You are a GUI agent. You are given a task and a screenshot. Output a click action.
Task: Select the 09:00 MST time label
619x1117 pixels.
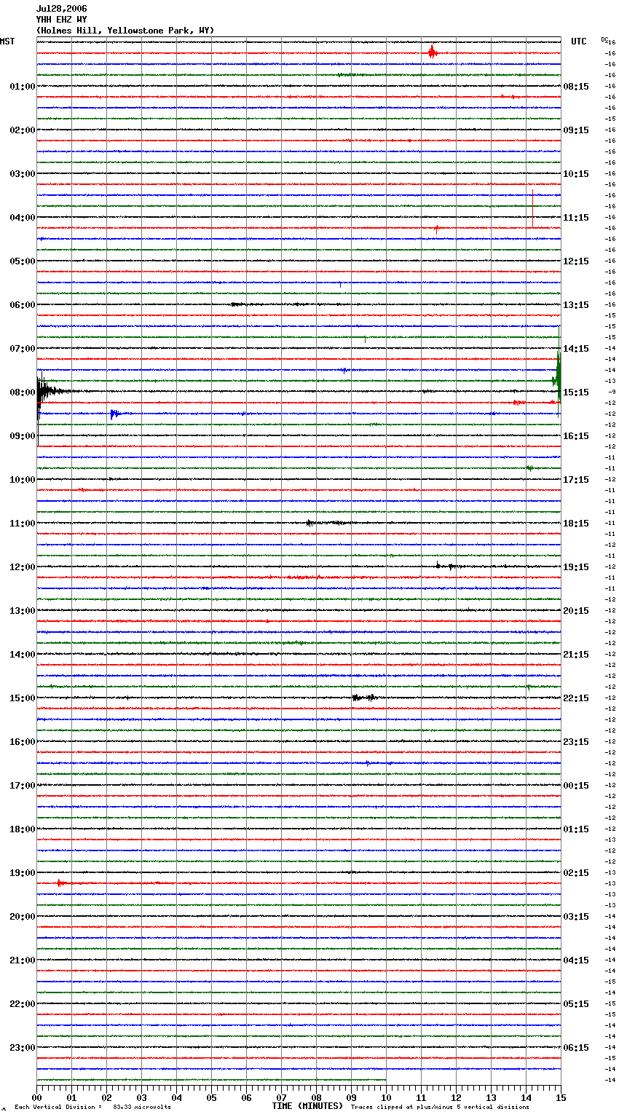pyautogui.click(x=23, y=436)
